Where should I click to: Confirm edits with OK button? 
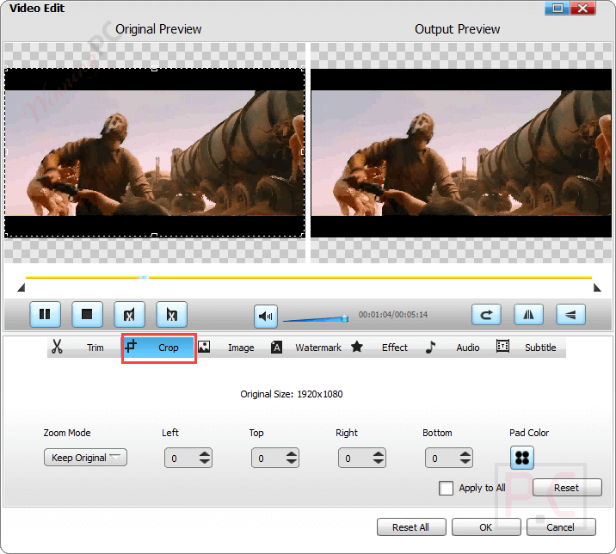(x=486, y=526)
